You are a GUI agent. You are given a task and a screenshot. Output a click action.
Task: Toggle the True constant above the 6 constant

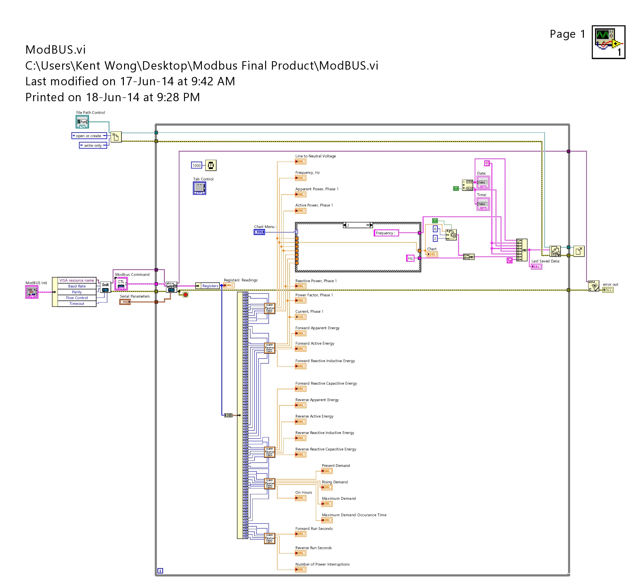click(435, 221)
